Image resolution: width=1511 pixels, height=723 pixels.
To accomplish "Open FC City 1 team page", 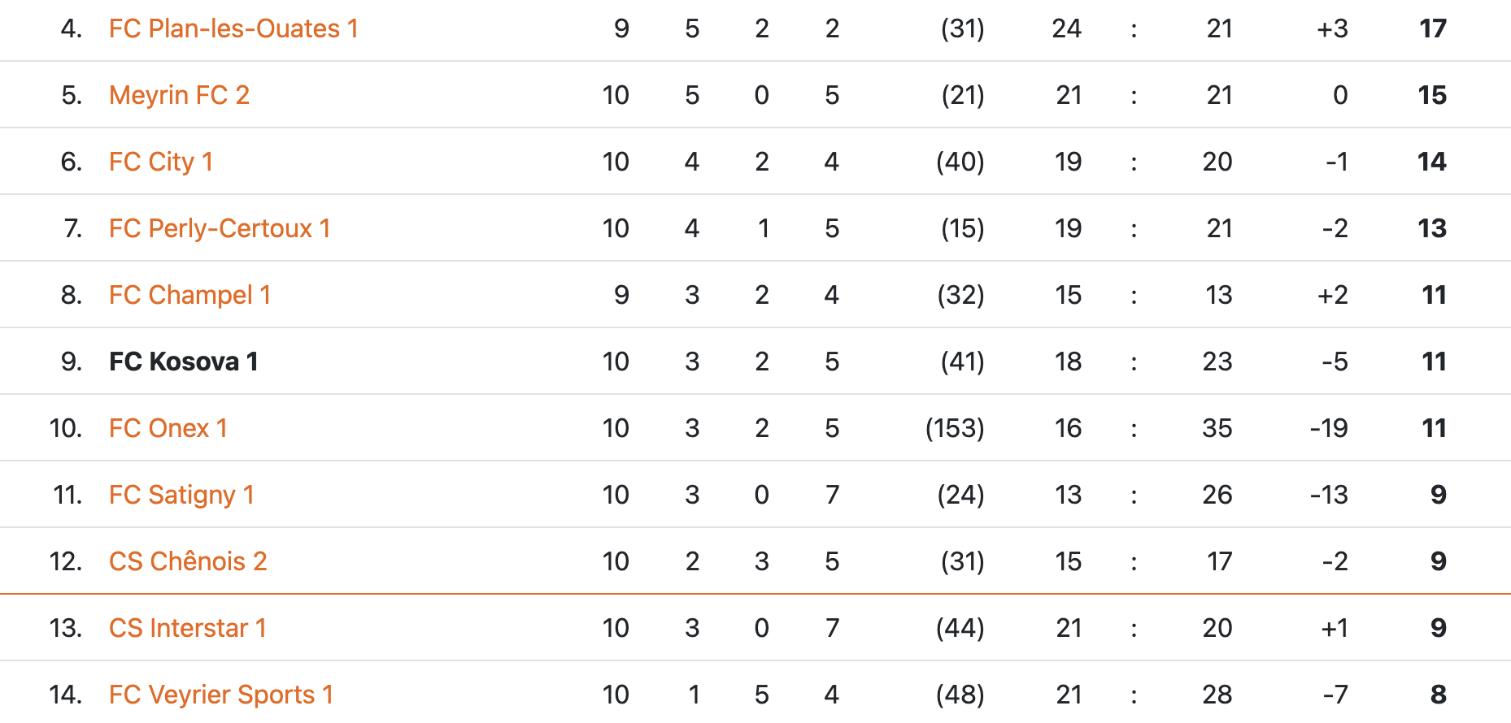I will click(161, 162).
